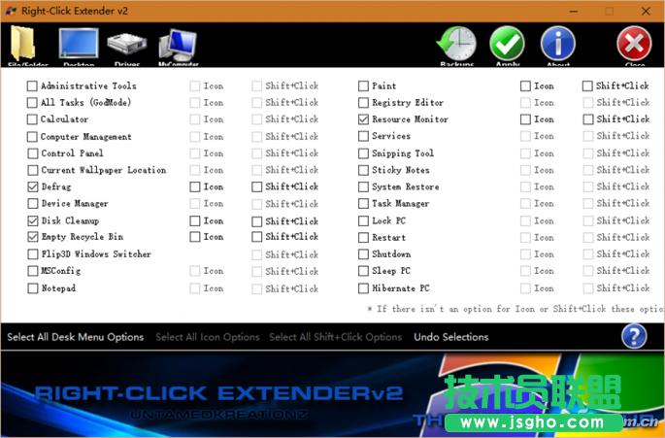Click the blue help question mark icon
665x438 pixels.
pyautogui.click(x=634, y=336)
